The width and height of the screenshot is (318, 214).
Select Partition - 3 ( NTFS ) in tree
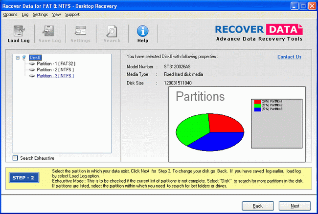pos(56,76)
